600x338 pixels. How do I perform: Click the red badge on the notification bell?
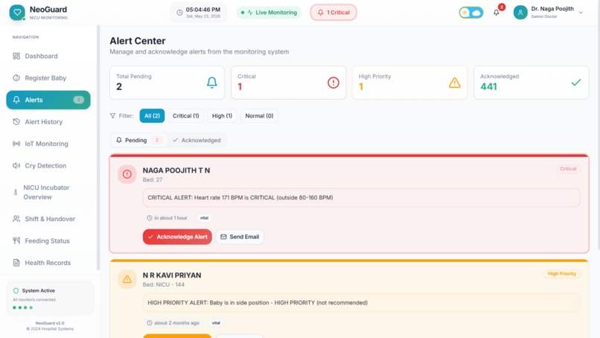(502, 7)
